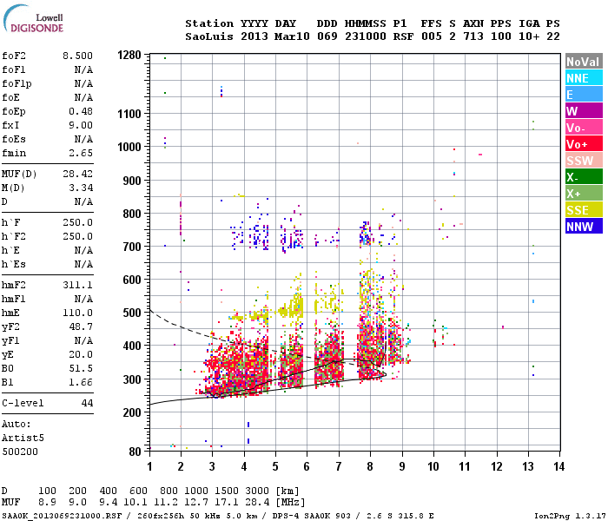Select the SSW legend swatch

click(584, 161)
